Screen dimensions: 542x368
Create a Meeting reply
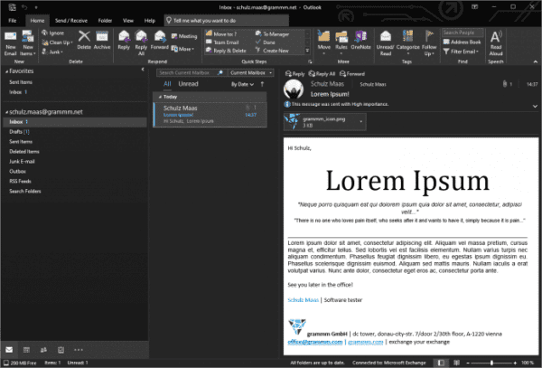coord(184,36)
